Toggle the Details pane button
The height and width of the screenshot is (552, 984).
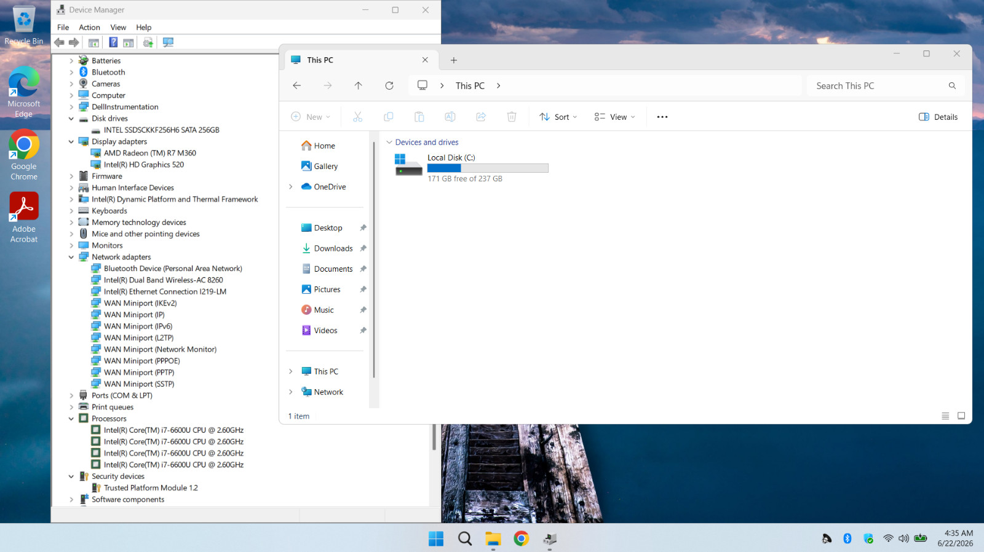click(938, 117)
